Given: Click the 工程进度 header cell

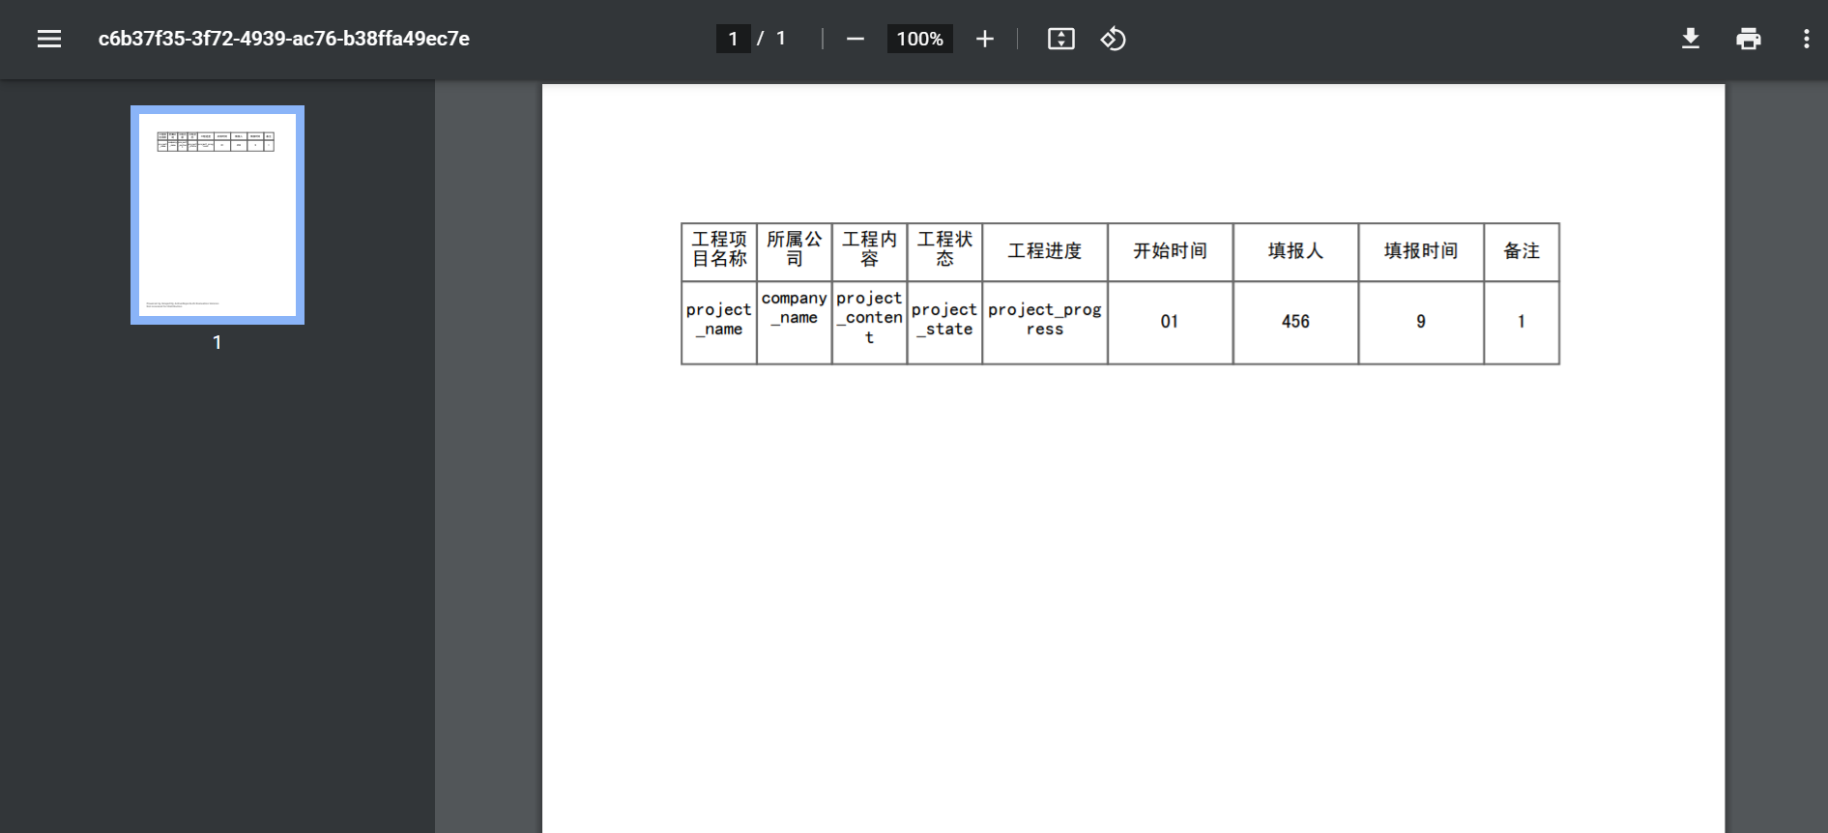Looking at the screenshot, I should [1044, 251].
